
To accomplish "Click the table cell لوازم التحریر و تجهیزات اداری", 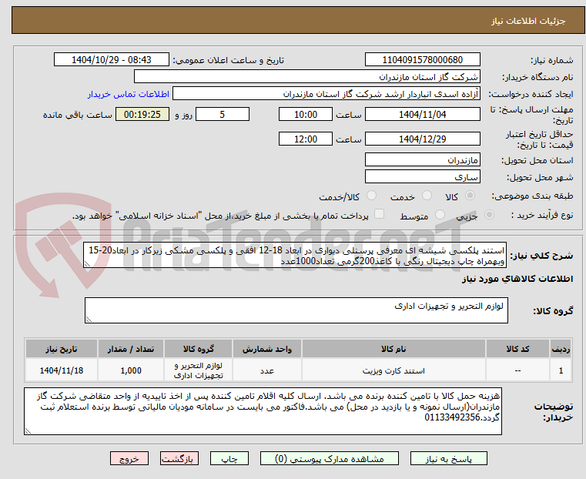I will (x=198, y=370).
